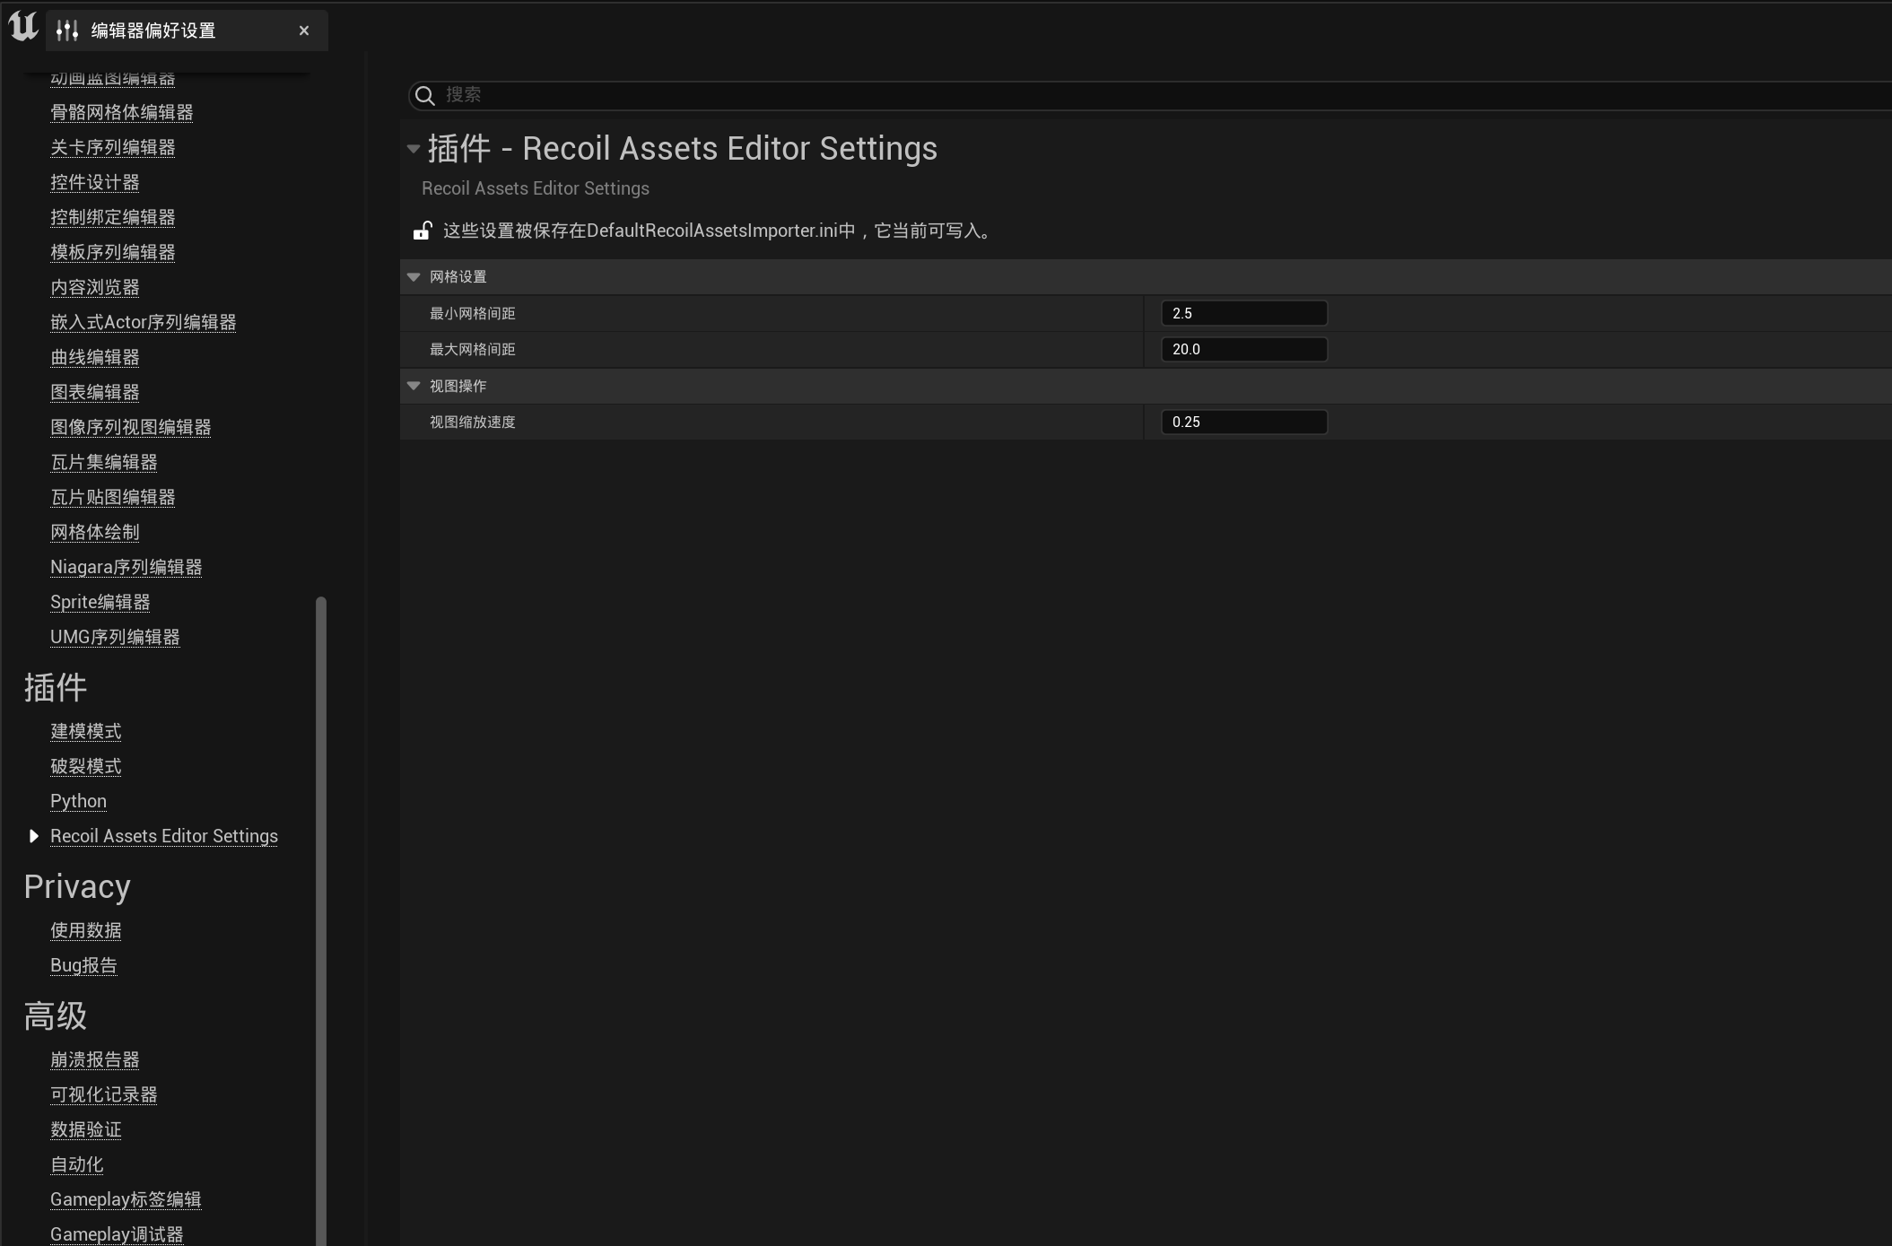Switch to the 编辑器偏好设置 tab

152,30
